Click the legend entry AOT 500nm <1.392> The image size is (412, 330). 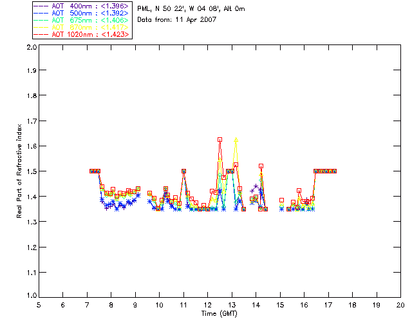click(x=81, y=13)
